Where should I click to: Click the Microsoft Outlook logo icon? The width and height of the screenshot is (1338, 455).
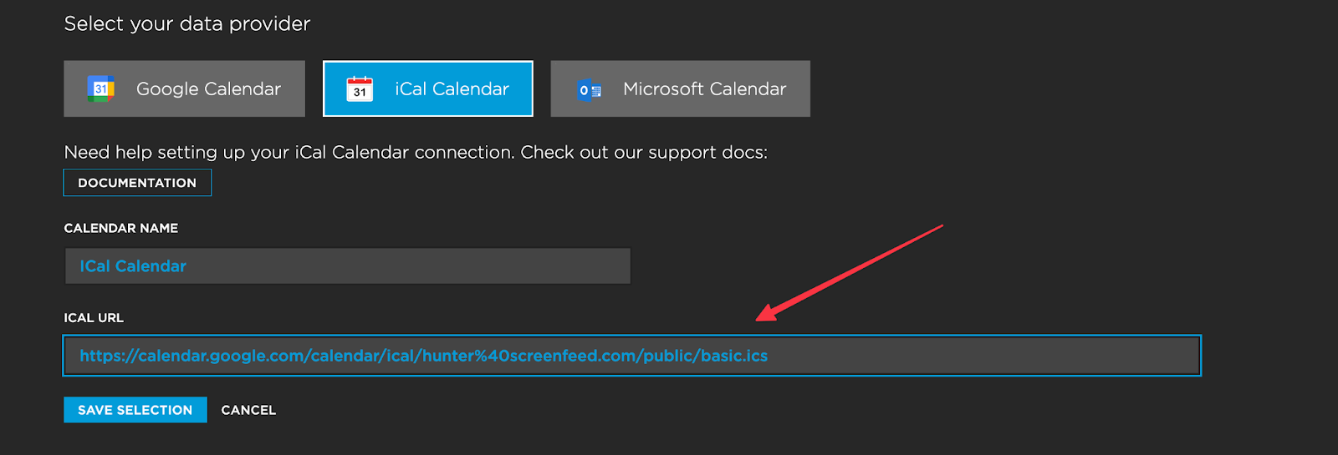590,89
